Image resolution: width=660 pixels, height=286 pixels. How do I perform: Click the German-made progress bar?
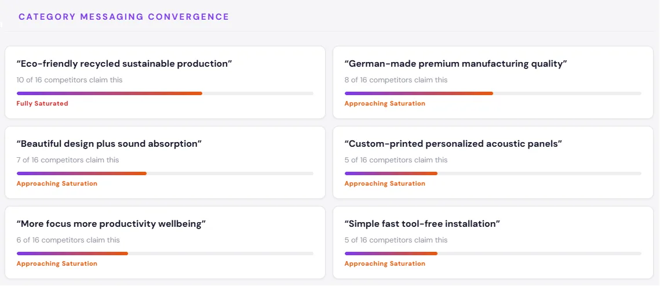pyautogui.click(x=493, y=93)
